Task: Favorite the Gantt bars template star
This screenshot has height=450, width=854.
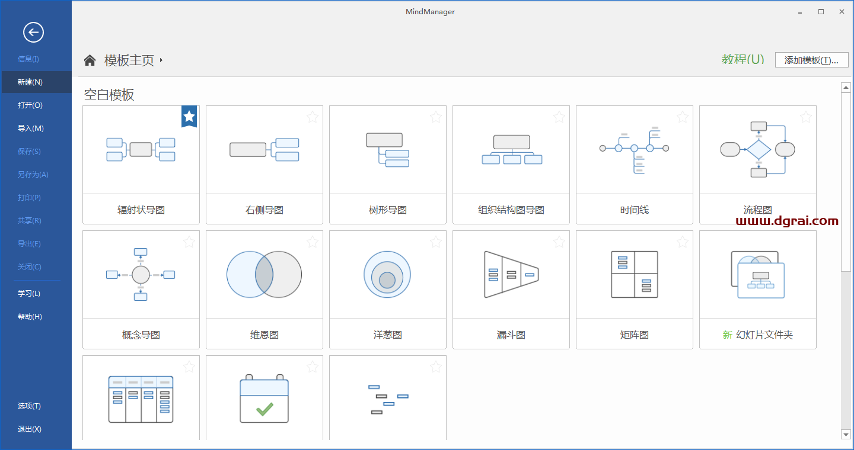Action: point(436,367)
